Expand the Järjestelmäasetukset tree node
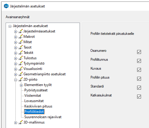 [x=15, y=32]
